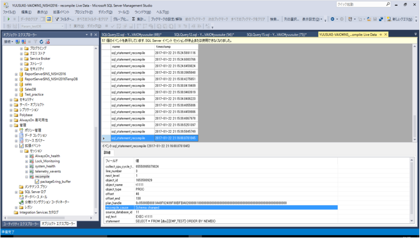Viewport: 420px width, 238px height.
Task: Click the Resource Governor icon
Action: [21, 141]
